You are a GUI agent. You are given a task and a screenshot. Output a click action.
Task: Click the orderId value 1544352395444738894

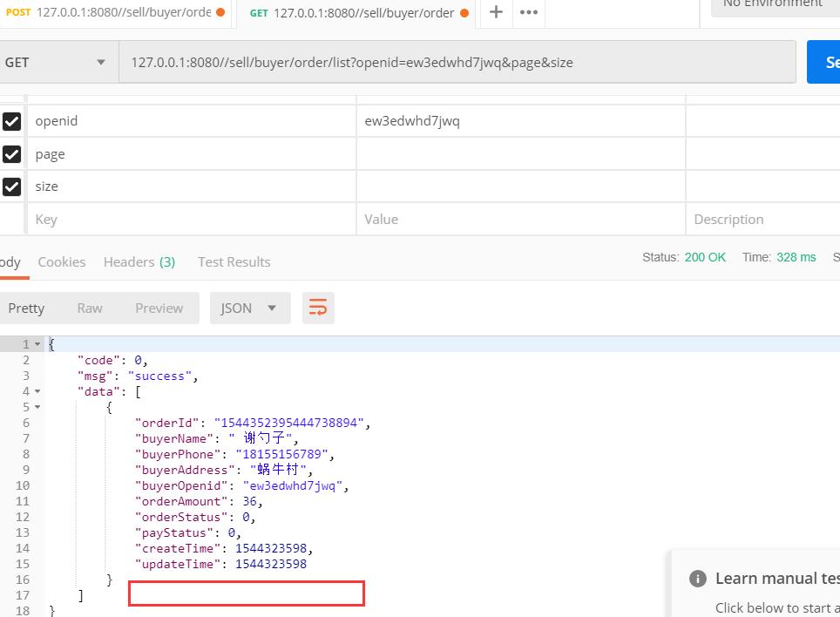[288, 423]
